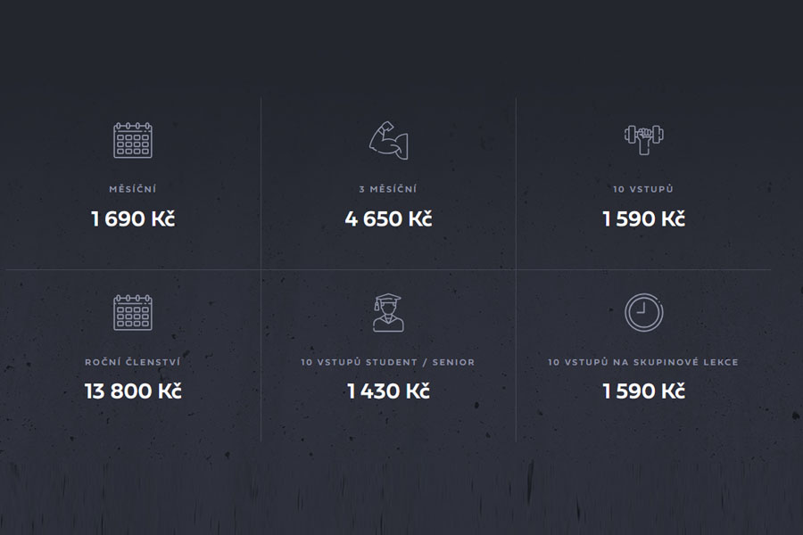Select the ROČNÍ ČLENSTVÍ label
The height and width of the screenshot is (535, 803).
pyautogui.click(x=133, y=362)
